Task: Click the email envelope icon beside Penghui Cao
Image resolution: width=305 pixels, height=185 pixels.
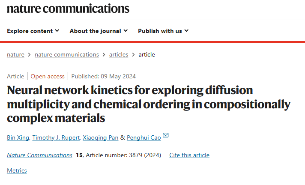Action: click(x=165, y=135)
